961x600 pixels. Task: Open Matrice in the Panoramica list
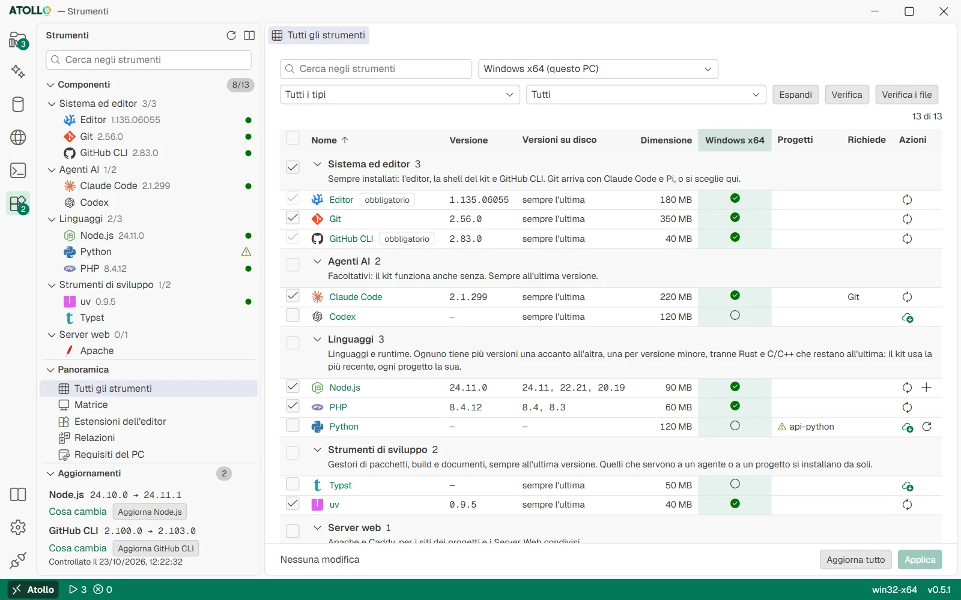[148, 405]
